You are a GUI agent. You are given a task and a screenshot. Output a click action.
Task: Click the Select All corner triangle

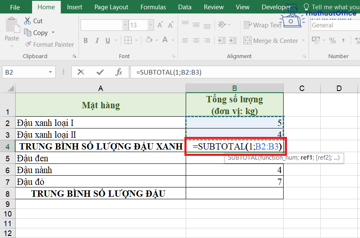11,88
